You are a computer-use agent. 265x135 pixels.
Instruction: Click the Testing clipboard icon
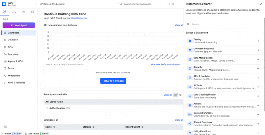click(x=190, y=41)
